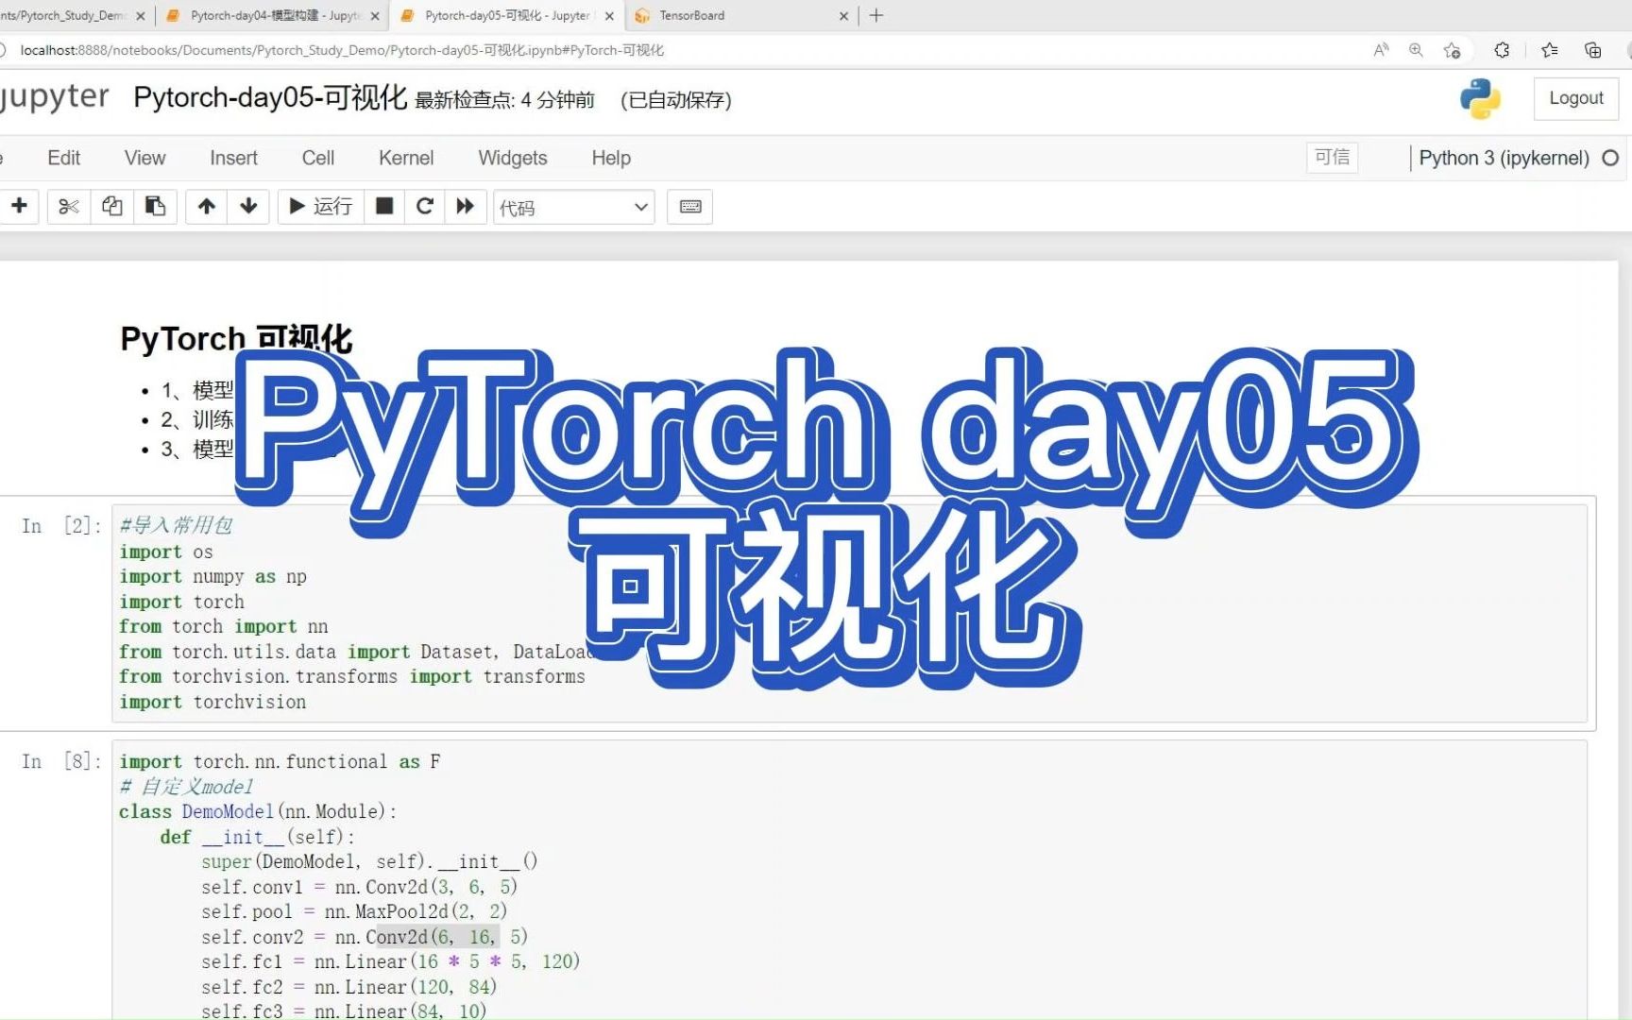Click the kernel idle status circle

click(1610, 158)
